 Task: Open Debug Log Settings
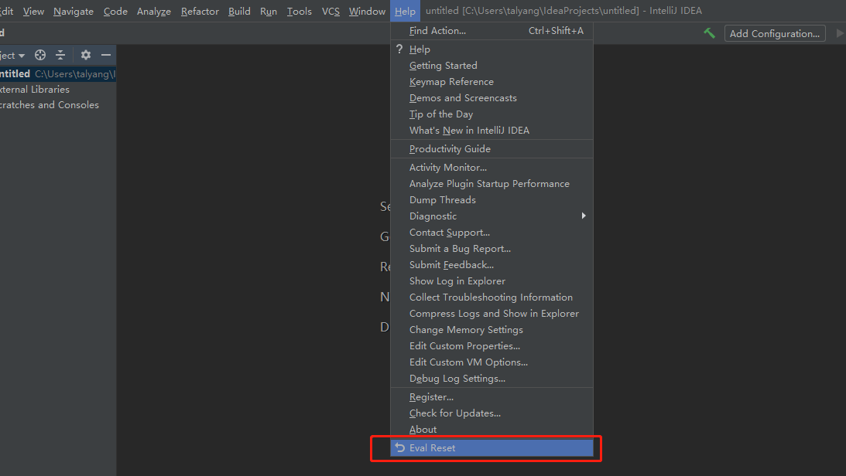pyautogui.click(x=492, y=378)
